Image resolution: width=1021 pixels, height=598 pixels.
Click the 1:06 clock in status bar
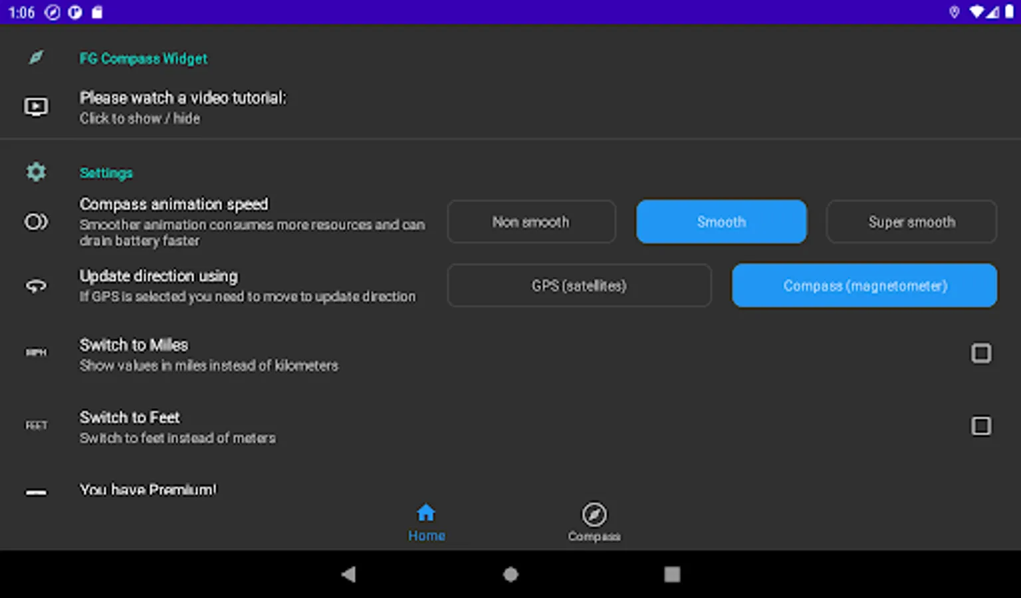[21, 13]
